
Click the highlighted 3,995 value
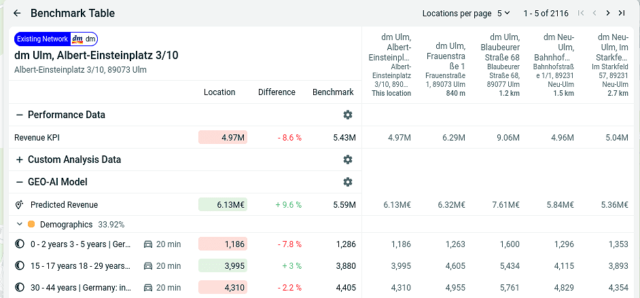[223, 266]
